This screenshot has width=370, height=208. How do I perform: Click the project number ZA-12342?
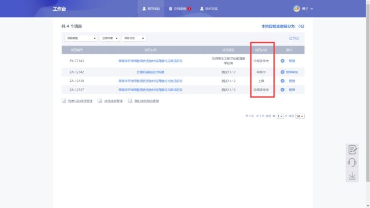coord(77,72)
